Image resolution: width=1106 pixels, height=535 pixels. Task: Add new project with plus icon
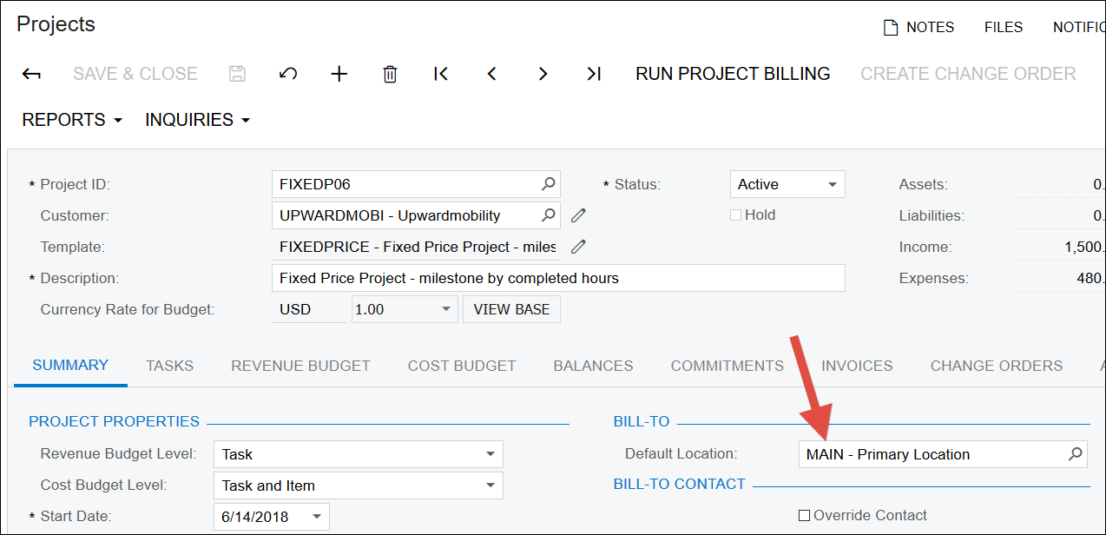(x=339, y=75)
